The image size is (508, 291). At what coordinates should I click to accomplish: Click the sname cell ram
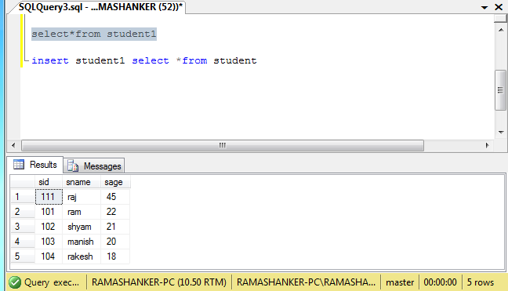click(82, 212)
